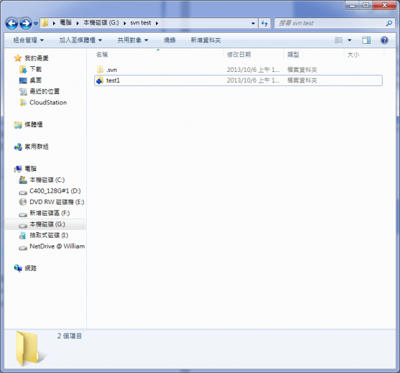Open 我的最愛 in navigation pane
Image resolution: width=400 pixels, height=373 pixels.
pyautogui.click(x=36, y=58)
